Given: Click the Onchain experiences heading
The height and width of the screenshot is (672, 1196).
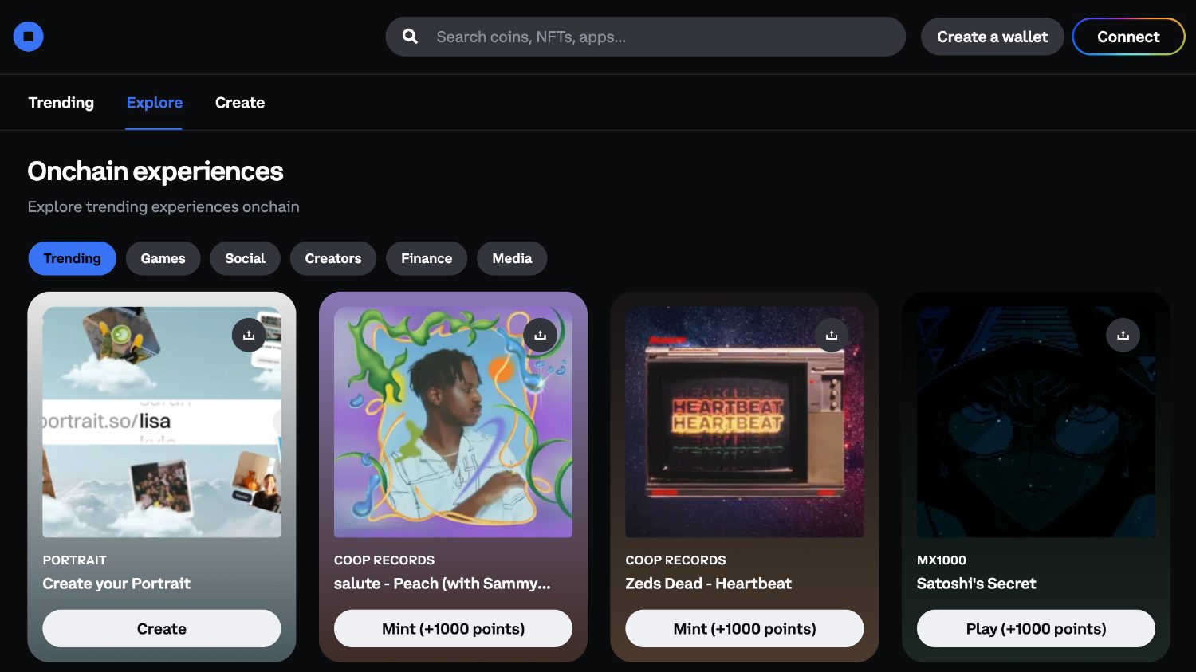Looking at the screenshot, I should [155, 171].
